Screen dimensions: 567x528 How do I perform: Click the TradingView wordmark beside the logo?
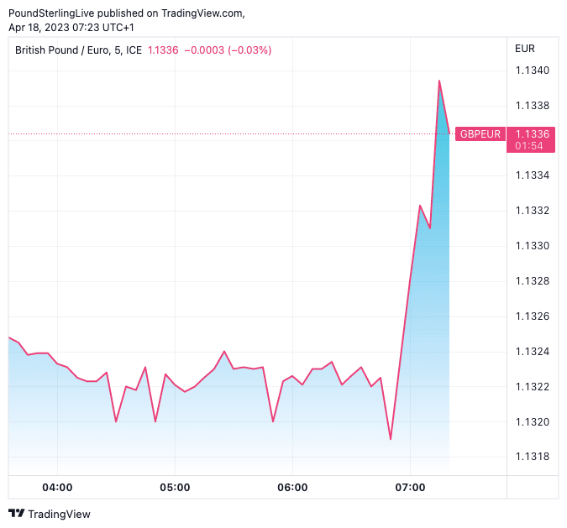(59, 514)
